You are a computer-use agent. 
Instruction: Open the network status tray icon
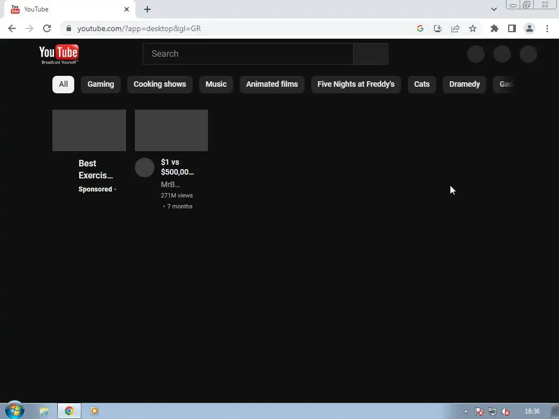[x=492, y=411]
